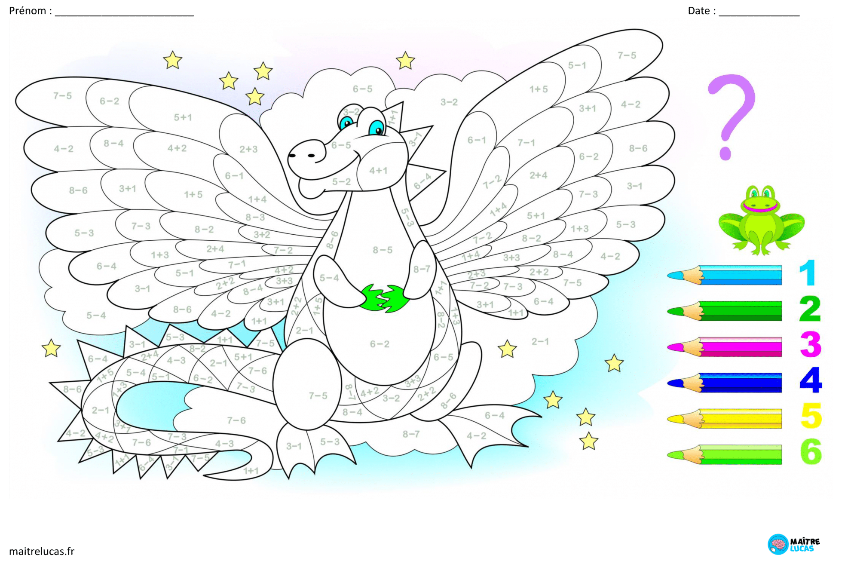This screenshot has height=561, width=851.
Task: Click the 5-4 on the dragon's left arm
Action: tap(329, 278)
